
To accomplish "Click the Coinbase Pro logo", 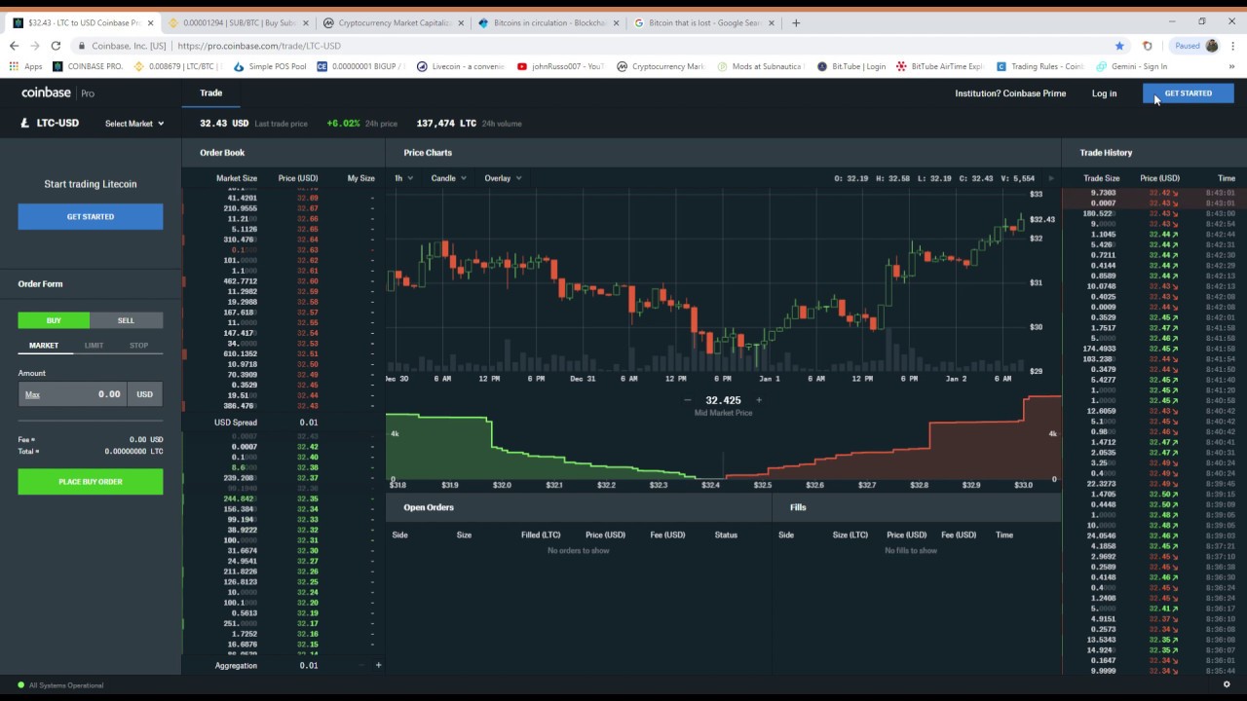I will tap(57, 92).
